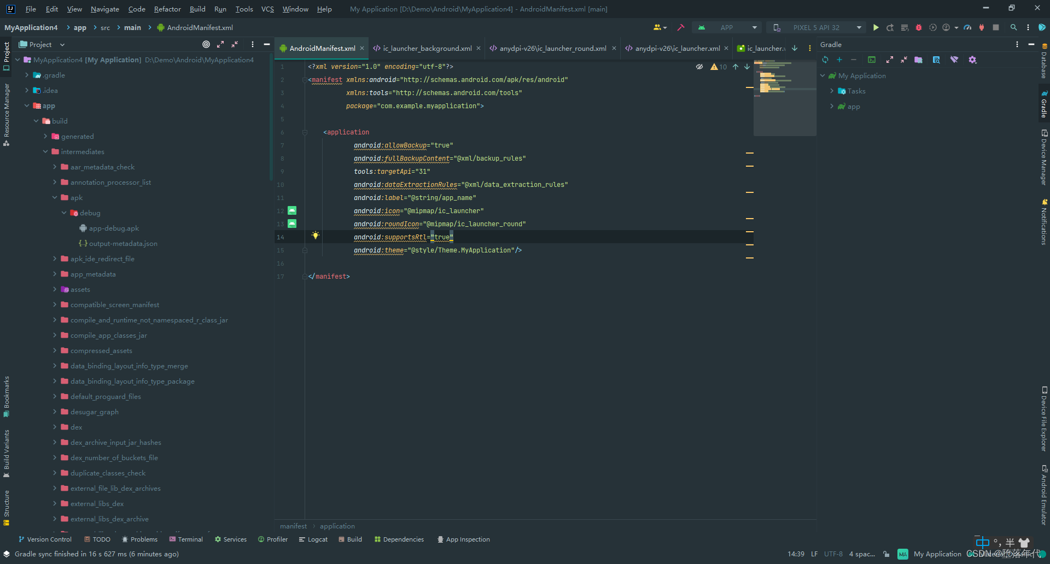Viewport: 1050px width, 564px height.
Task: Close the AndroidManifest.xml tab
Action: [x=362, y=48]
